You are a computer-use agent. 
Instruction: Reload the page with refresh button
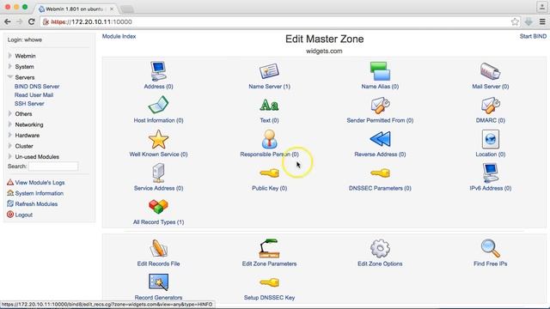click(x=32, y=21)
